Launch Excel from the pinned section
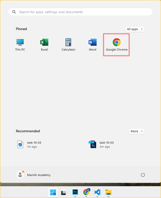The image size is (161, 198). pos(44,45)
